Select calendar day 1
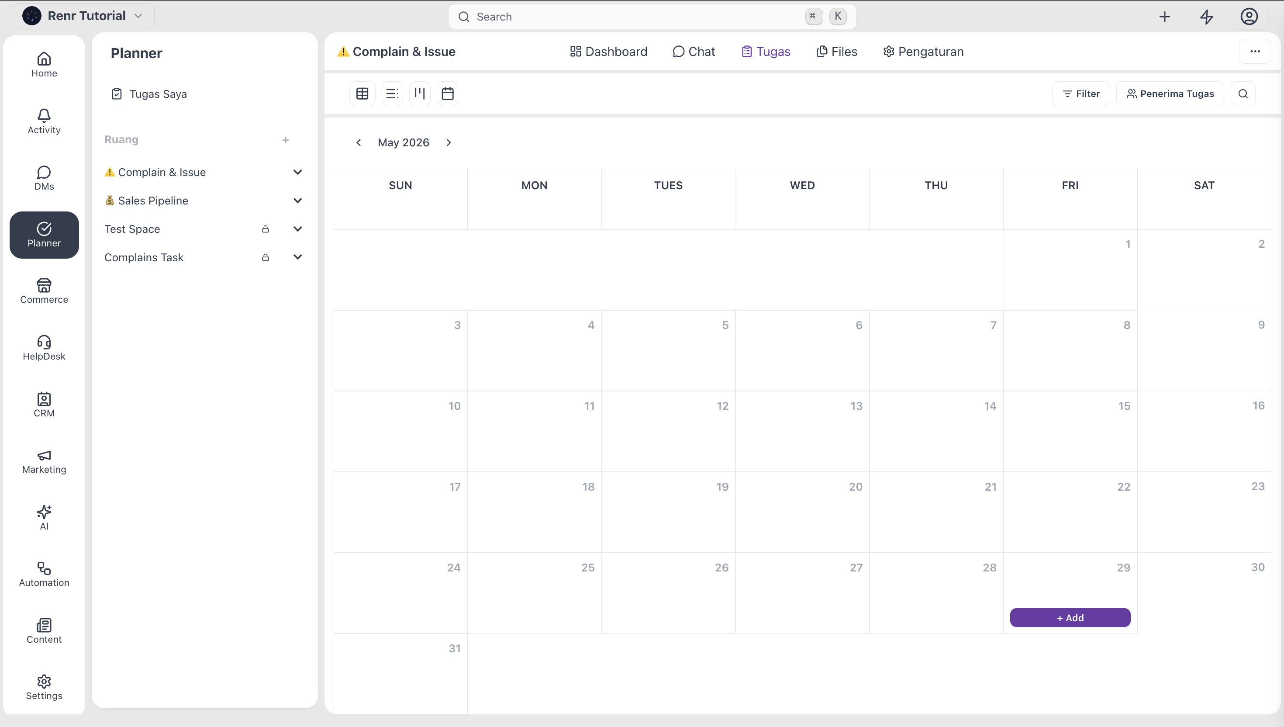The image size is (1284, 727). coord(1070,270)
